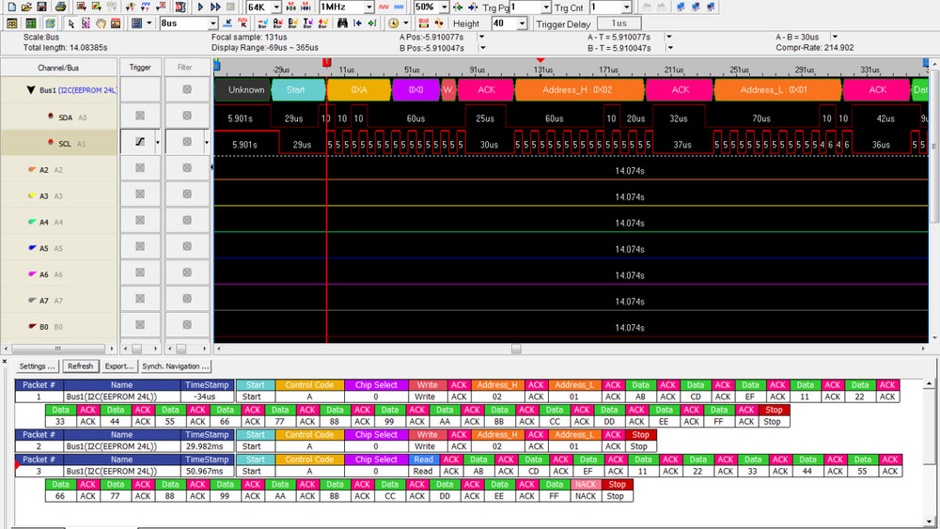Click the Export button

(x=119, y=366)
